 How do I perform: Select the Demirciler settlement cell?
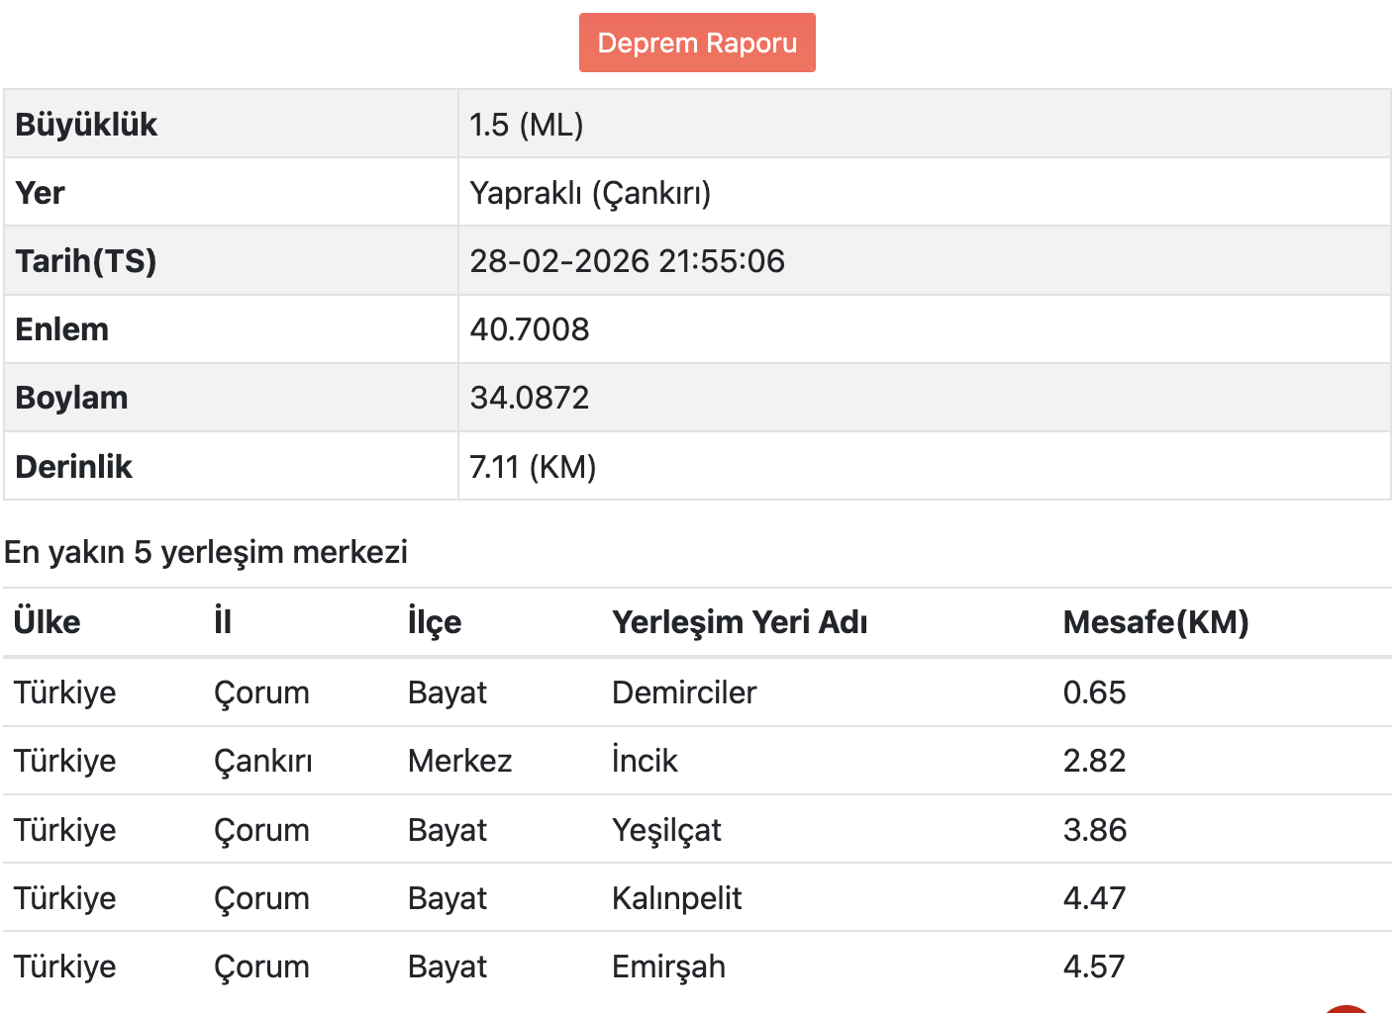click(684, 692)
